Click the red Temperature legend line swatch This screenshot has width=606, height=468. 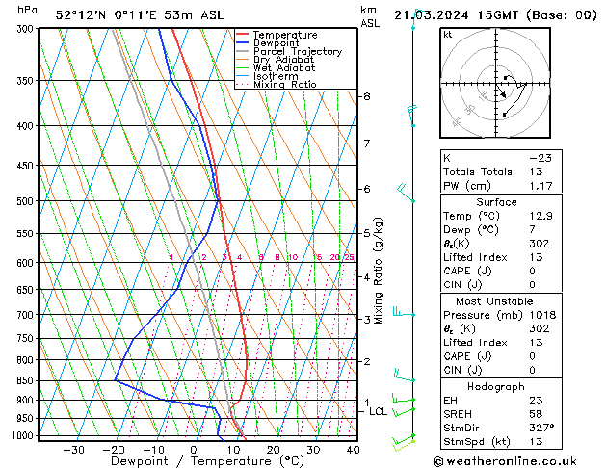point(242,35)
